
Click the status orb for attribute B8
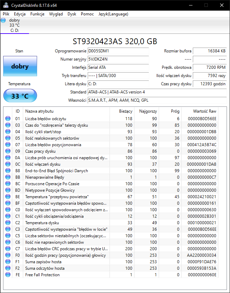click(x=8, y=170)
